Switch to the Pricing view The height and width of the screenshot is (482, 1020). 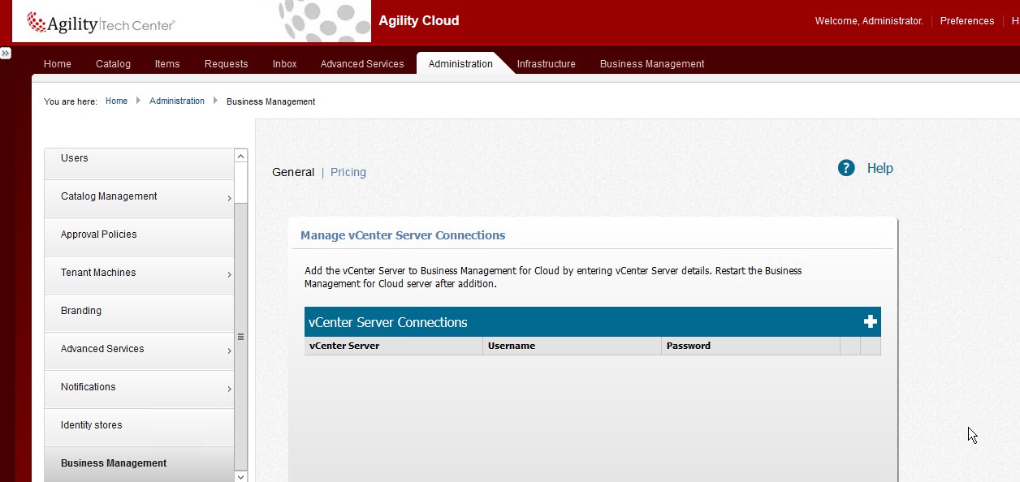(348, 172)
